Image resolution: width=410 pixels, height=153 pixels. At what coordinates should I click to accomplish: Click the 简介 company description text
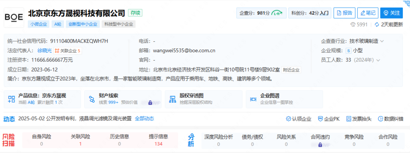pyautogui.click(x=140, y=78)
